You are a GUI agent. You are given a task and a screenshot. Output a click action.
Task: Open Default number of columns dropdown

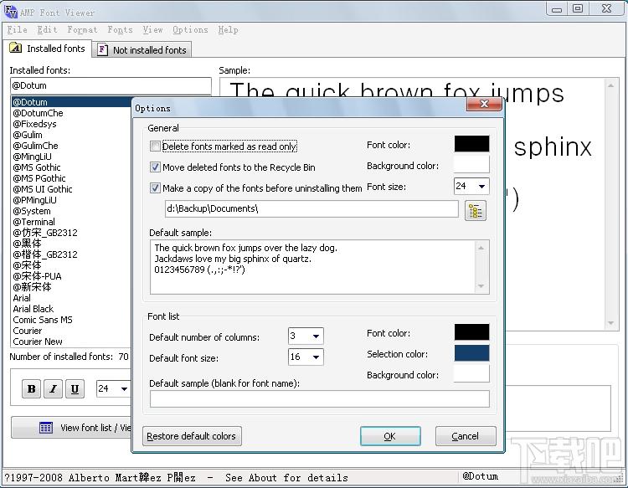pos(316,336)
